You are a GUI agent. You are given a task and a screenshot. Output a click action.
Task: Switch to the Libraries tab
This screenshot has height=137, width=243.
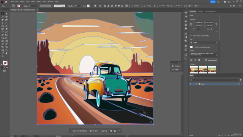(x=200, y=11)
